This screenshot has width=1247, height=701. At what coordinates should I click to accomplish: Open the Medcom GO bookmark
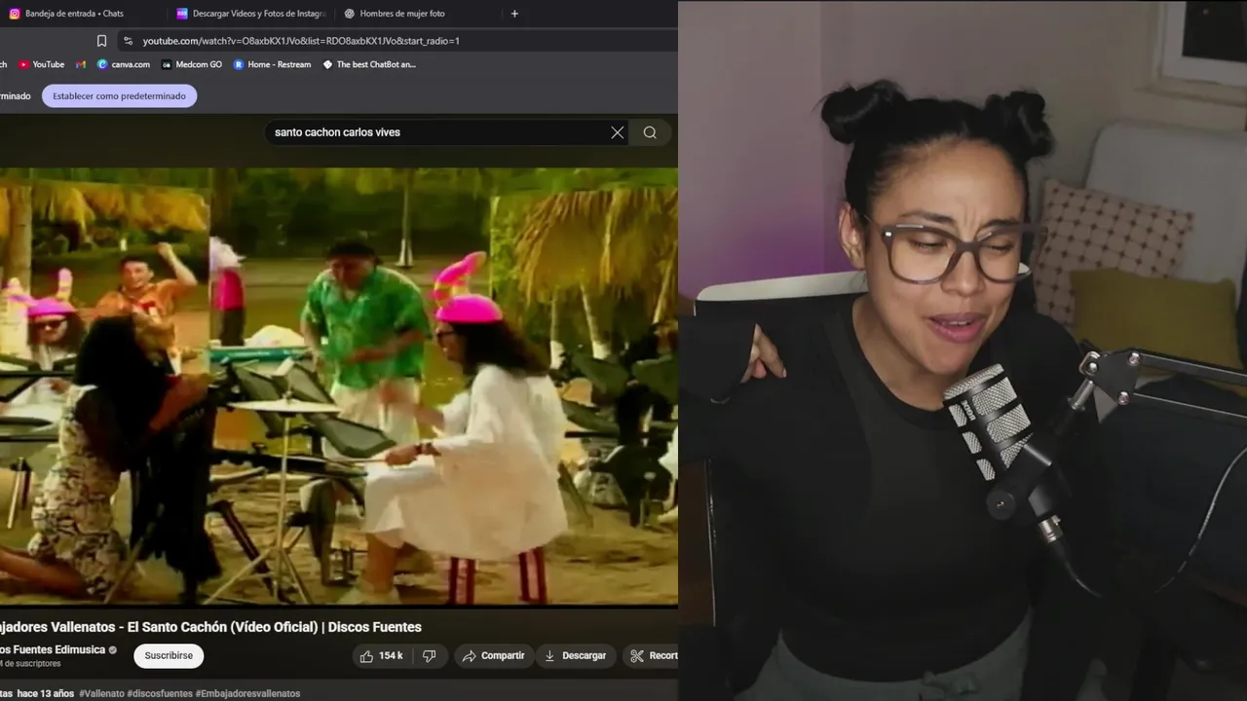point(192,64)
